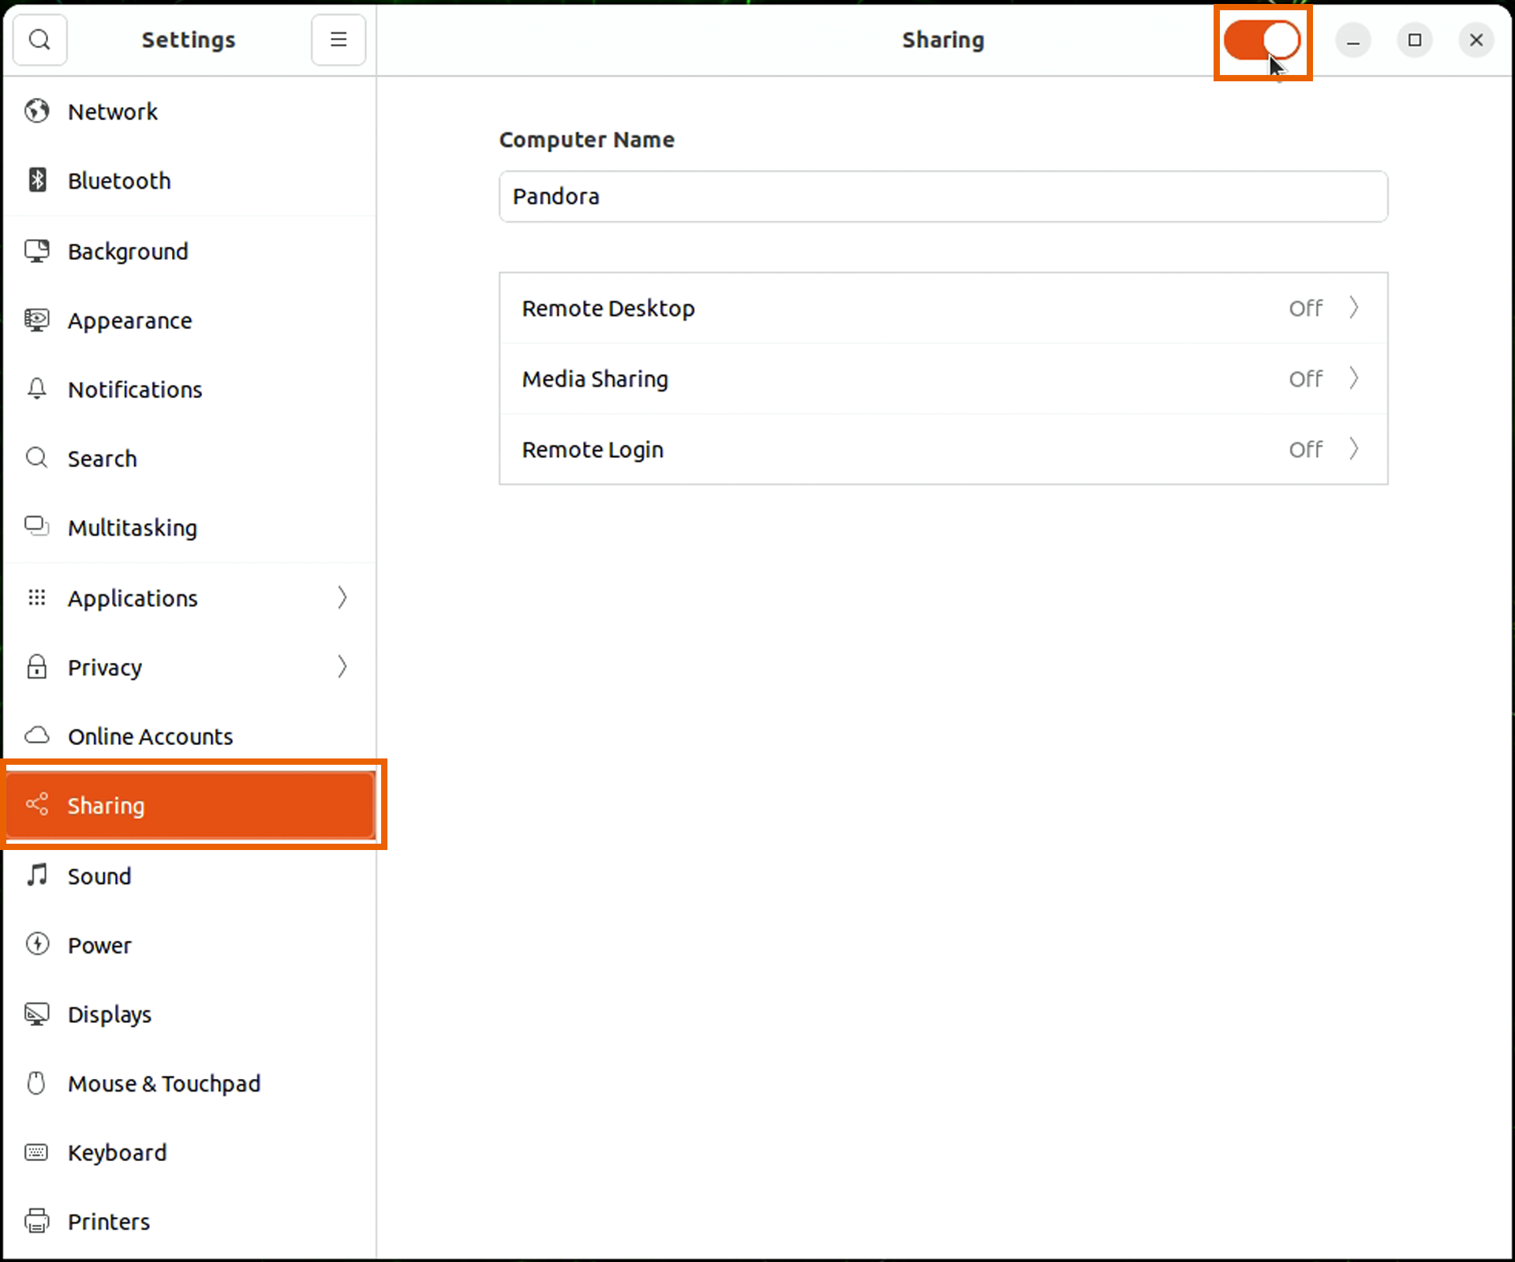Viewport: 1515px width, 1262px height.
Task: Click the Computer Name text field
Action: point(942,197)
